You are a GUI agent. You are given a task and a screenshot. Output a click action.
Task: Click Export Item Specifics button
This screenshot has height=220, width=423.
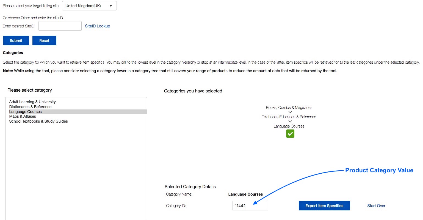[324, 206]
